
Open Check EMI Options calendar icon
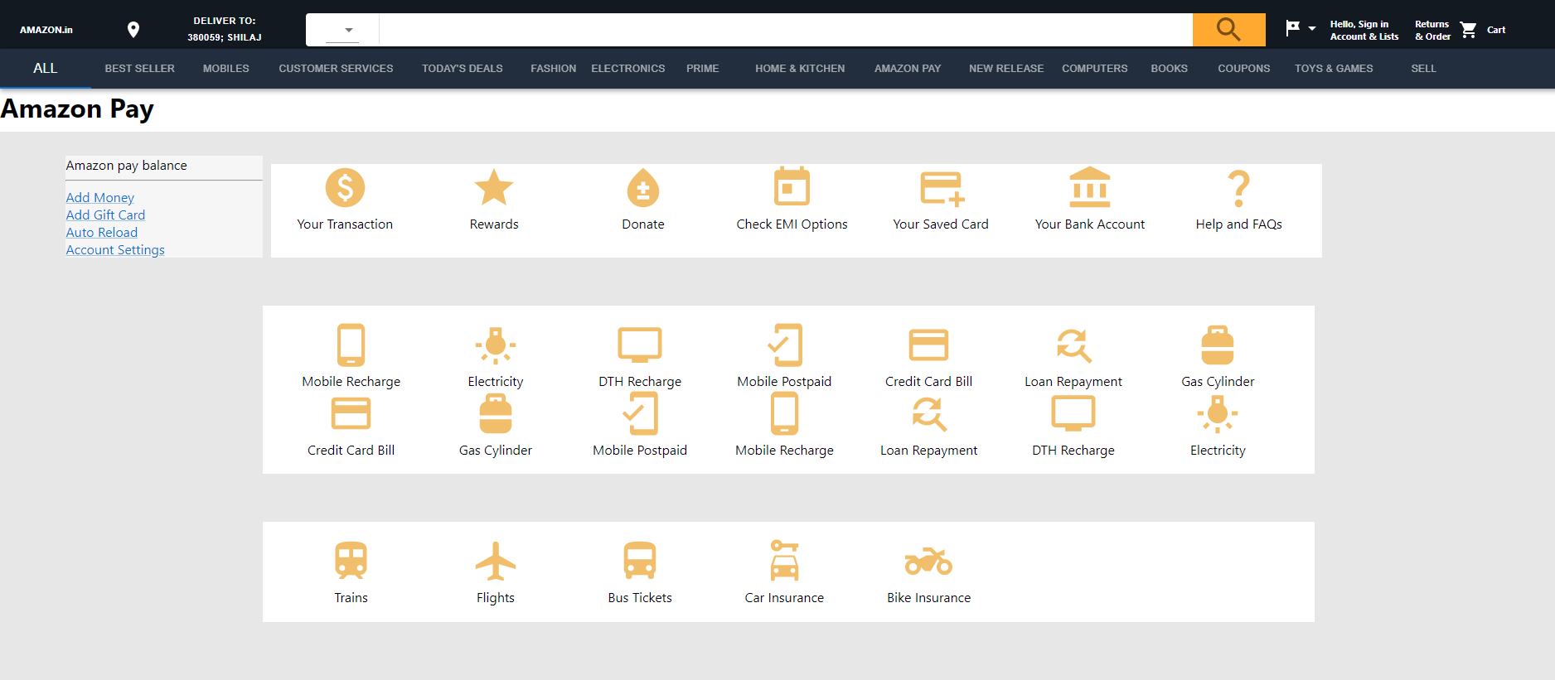[792, 186]
